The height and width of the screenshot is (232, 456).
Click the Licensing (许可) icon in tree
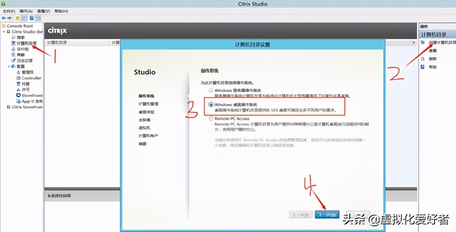pos(19,90)
